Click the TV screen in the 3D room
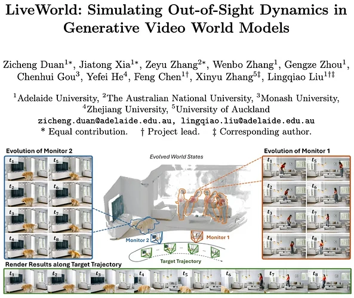The image size is (354, 298). (117, 207)
